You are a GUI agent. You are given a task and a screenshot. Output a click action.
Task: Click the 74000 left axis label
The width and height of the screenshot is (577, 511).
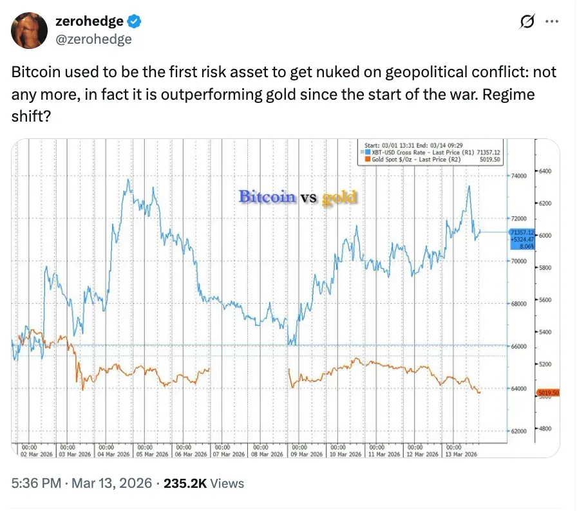(x=518, y=175)
